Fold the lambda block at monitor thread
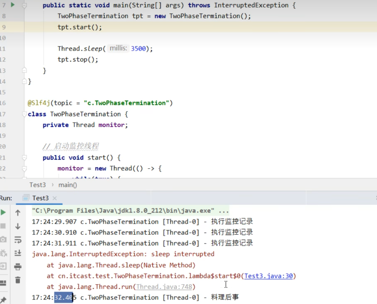Image resolution: width=377 pixels, height=304 pixels. click(x=24, y=169)
